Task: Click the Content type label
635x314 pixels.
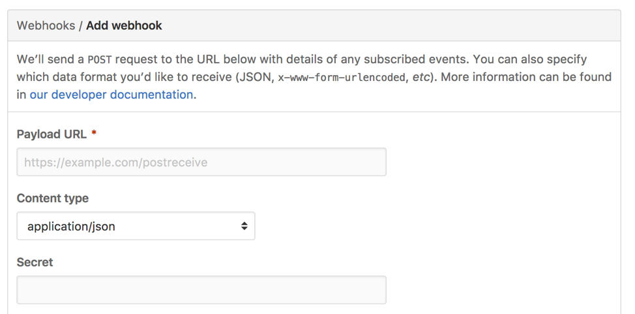Action: pyautogui.click(x=53, y=198)
